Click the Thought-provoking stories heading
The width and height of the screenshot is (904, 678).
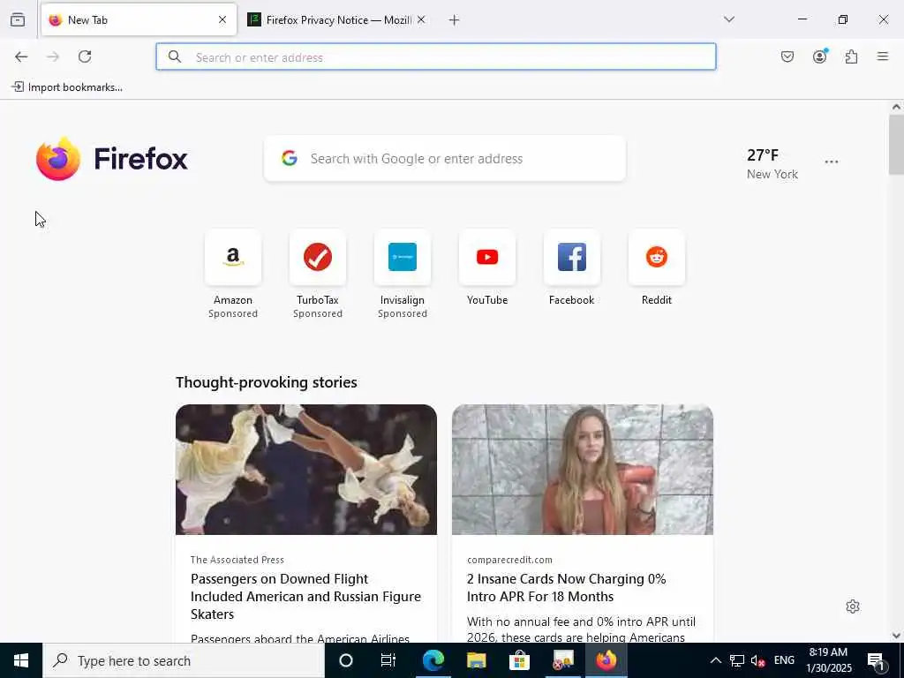267,382
